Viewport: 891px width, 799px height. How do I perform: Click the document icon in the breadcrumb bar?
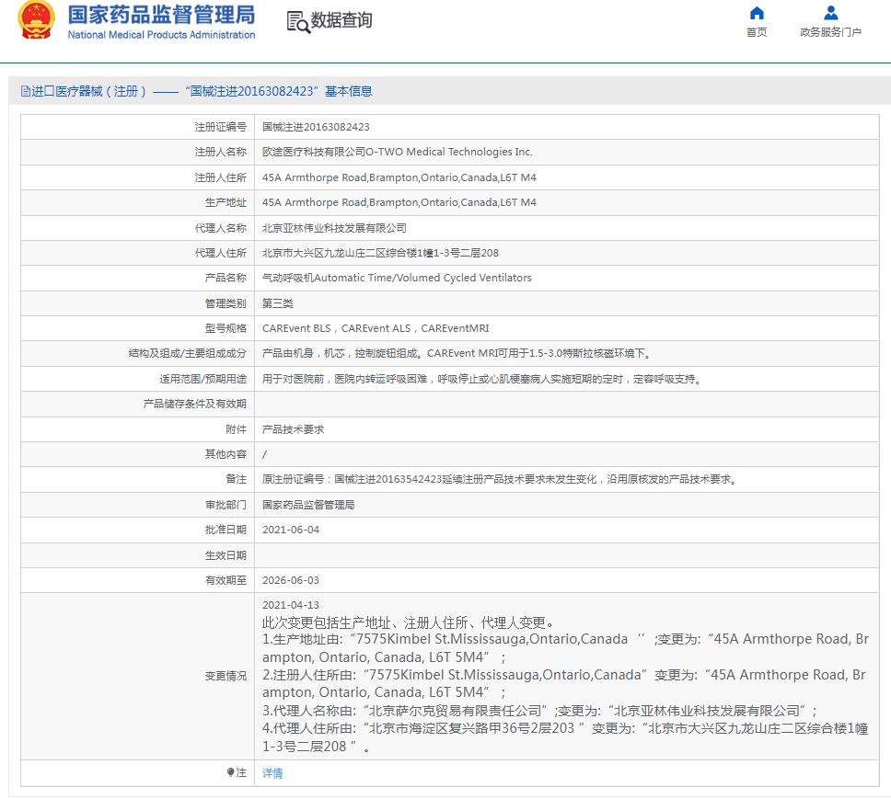pos(25,90)
